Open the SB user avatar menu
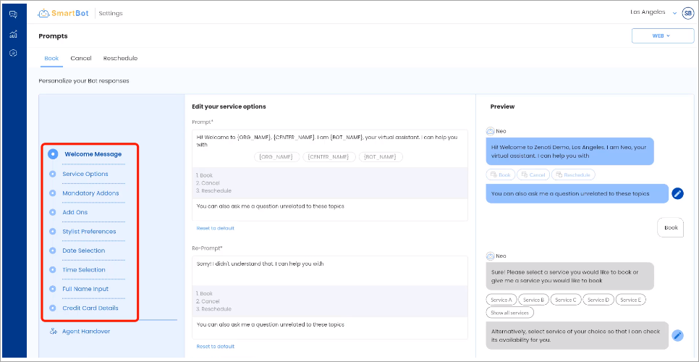The height and width of the screenshot is (362, 699). [688, 13]
